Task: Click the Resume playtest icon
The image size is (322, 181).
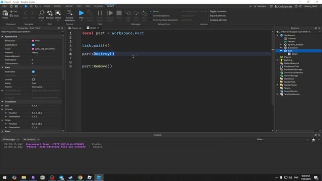Action: tap(110, 13)
